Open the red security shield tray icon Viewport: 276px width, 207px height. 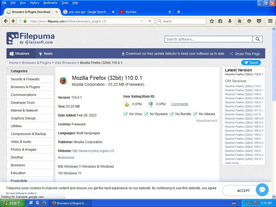[x=256, y=203]
